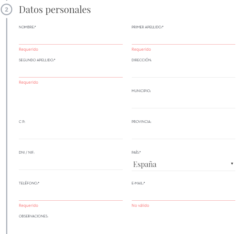This screenshot has width=248, height=234.
Task: Click the Municipio input field
Action: coord(183,103)
